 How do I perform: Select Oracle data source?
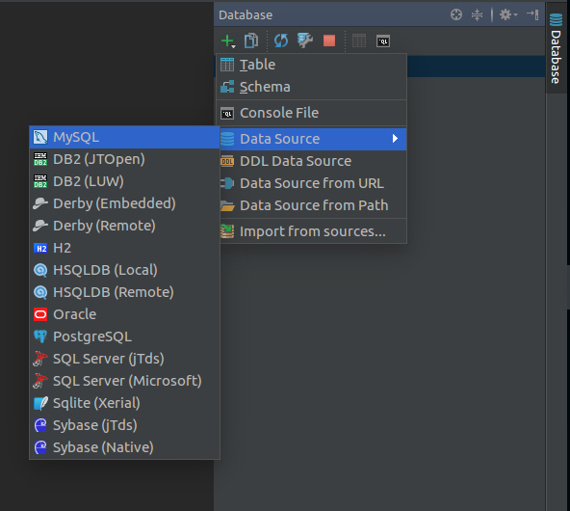pos(125,314)
